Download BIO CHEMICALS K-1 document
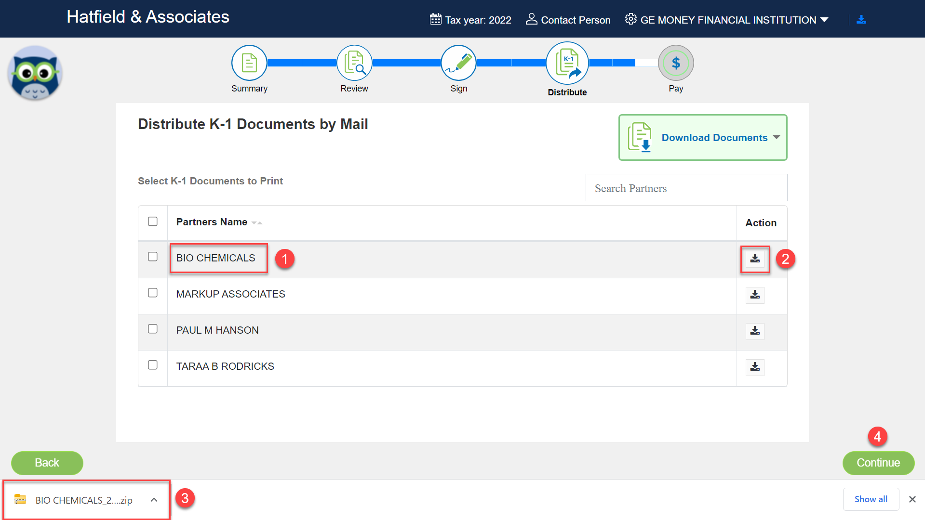Image resolution: width=925 pixels, height=520 pixels. [x=755, y=259]
